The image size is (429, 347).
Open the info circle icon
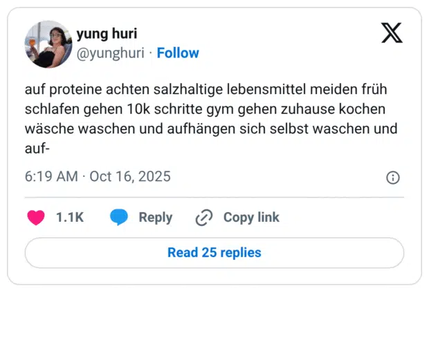coord(392,178)
